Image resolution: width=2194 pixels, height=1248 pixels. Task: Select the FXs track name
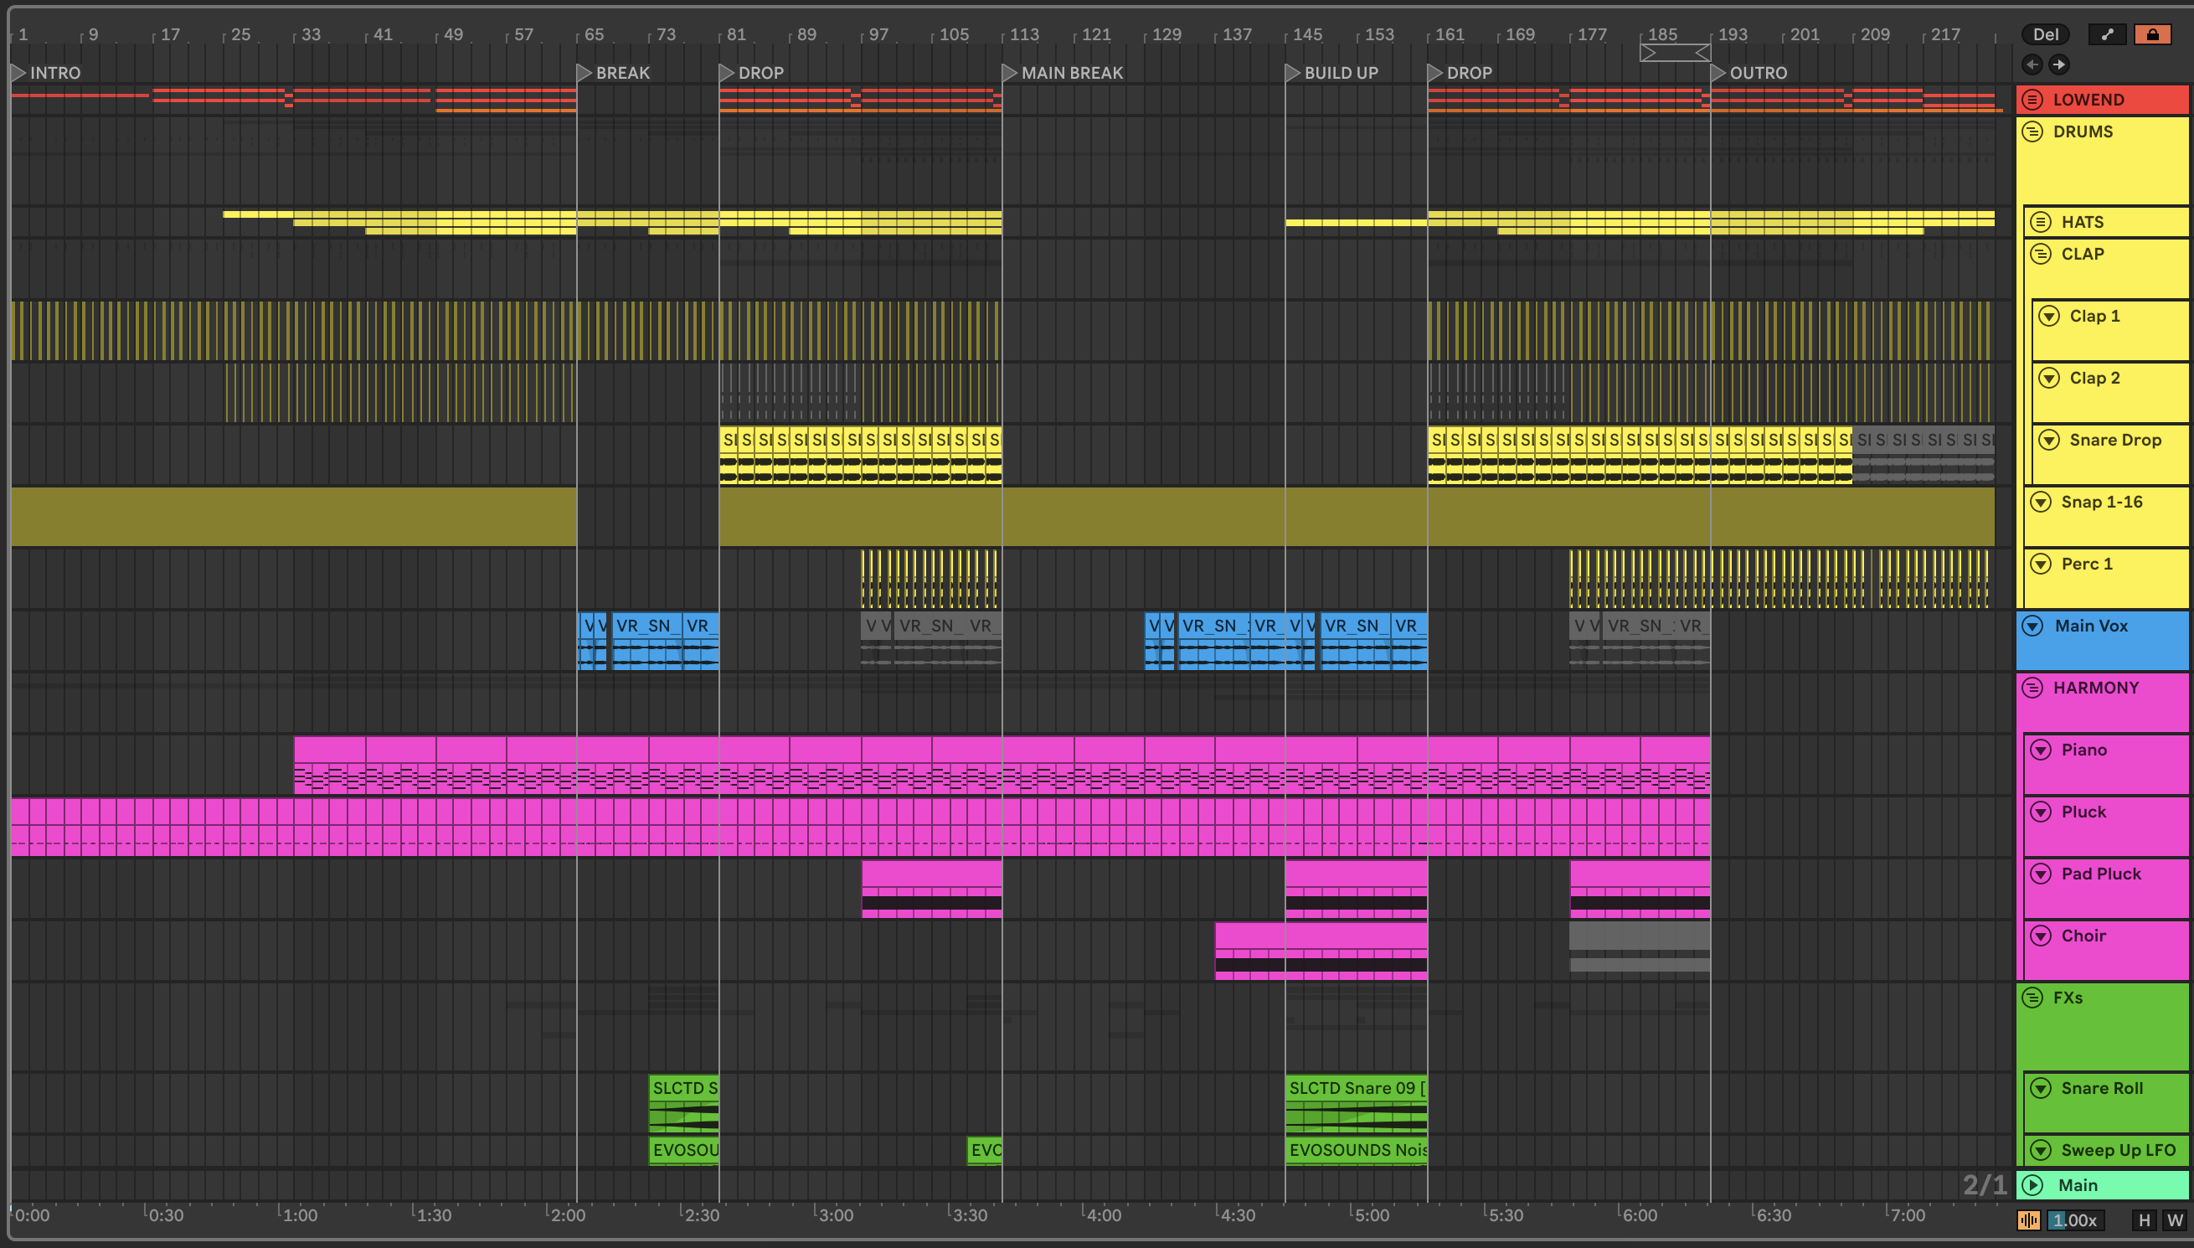tap(2068, 998)
